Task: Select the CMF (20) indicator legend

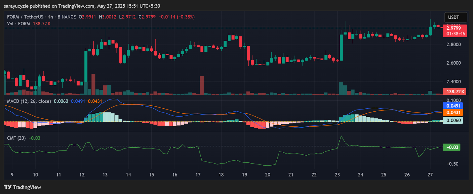Action: coord(16,138)
